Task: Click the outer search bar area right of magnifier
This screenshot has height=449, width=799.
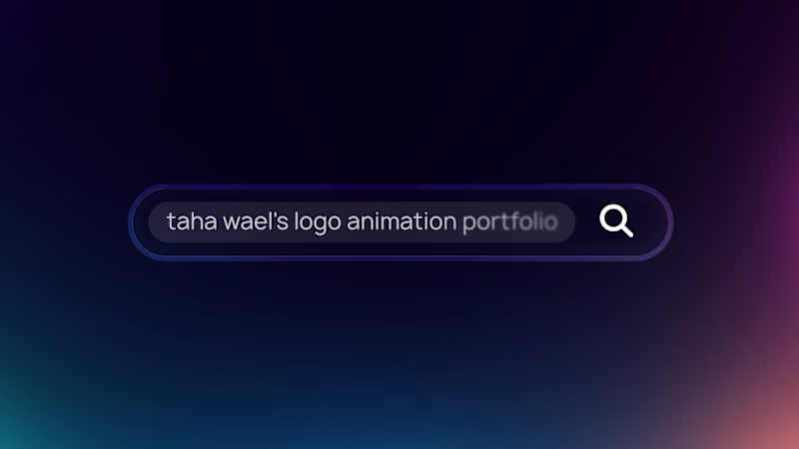Action: pos(651,222)
